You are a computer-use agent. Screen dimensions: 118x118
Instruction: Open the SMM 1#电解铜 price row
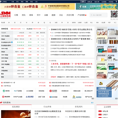pyautogui.click(x=23, y=36)
